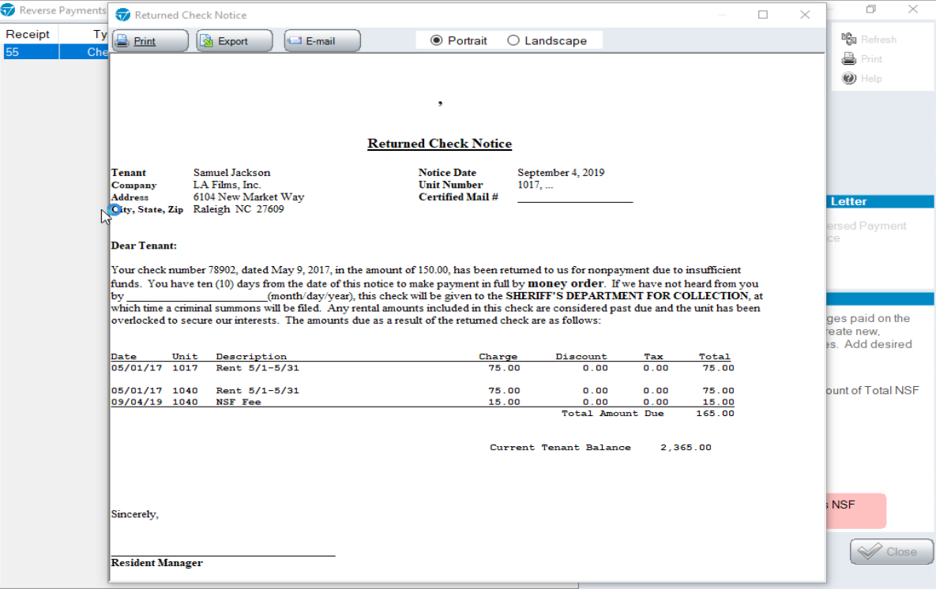Click the Help icon in Reverse Payments
The image size is (936, 589).
849,78
